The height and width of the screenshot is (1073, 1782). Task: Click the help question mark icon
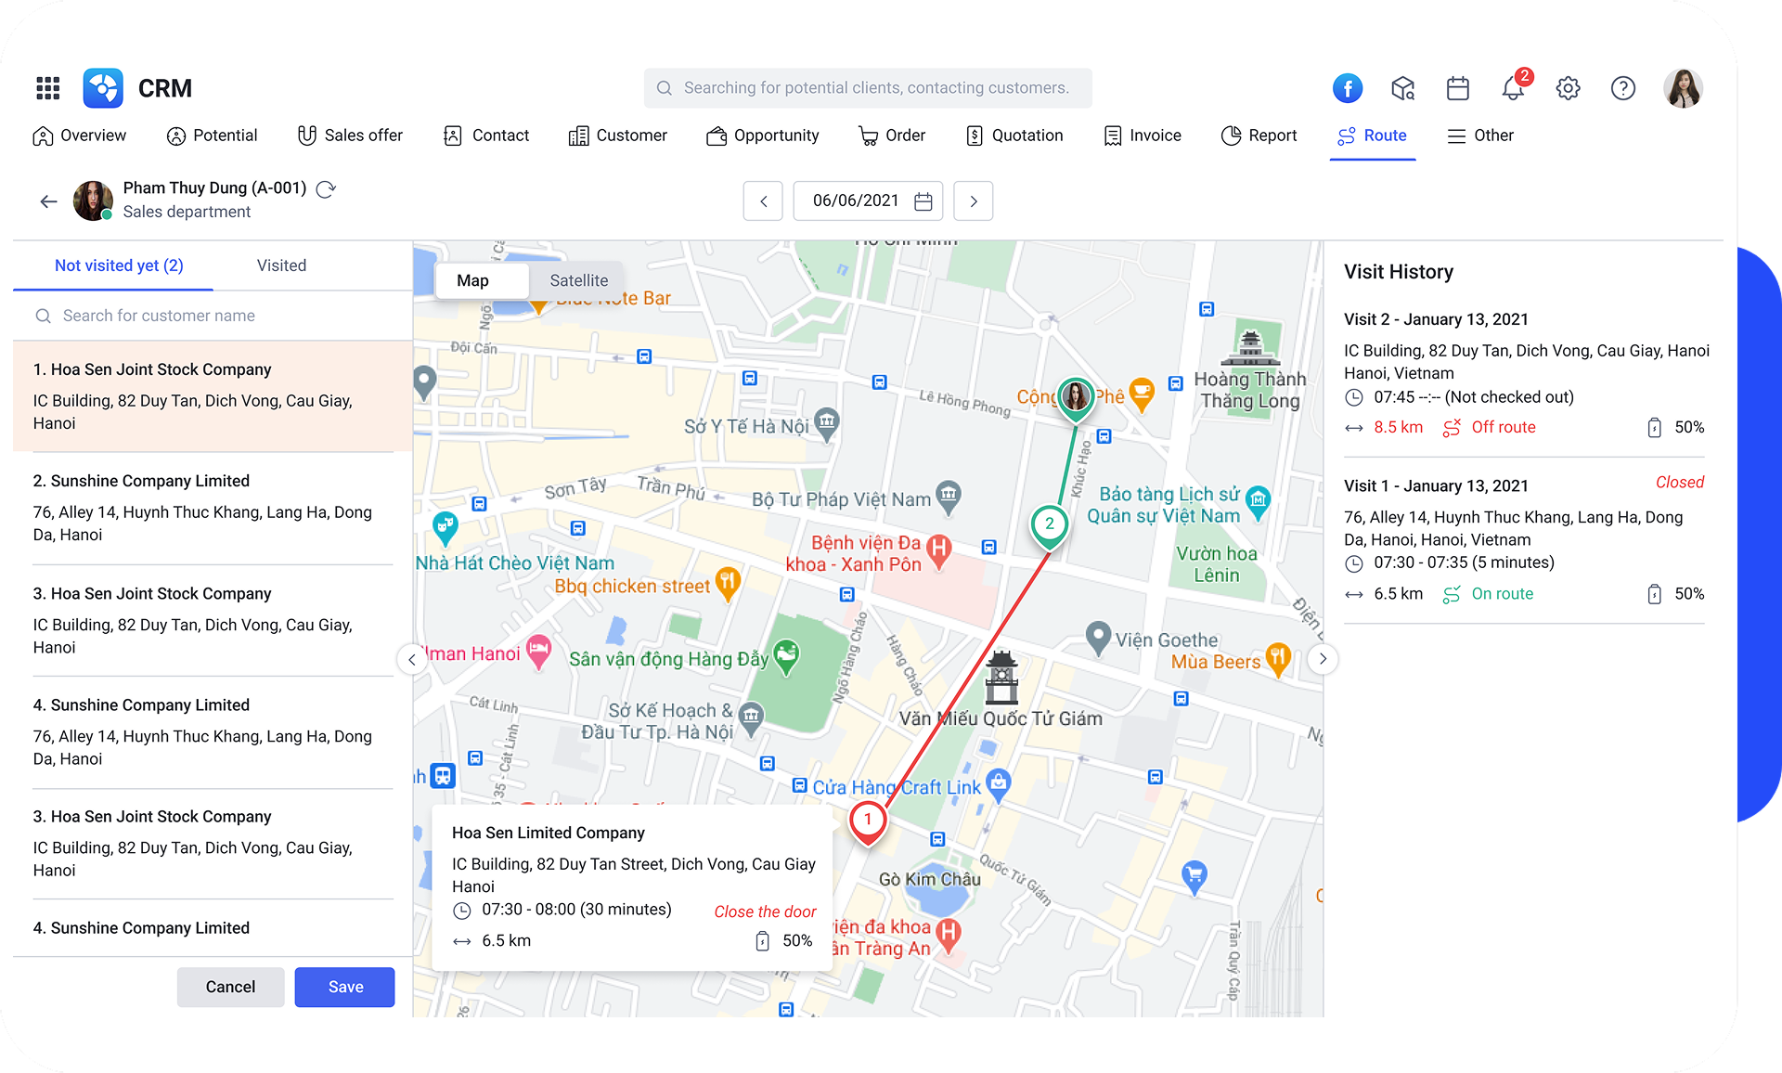(x=1623, y=88)
